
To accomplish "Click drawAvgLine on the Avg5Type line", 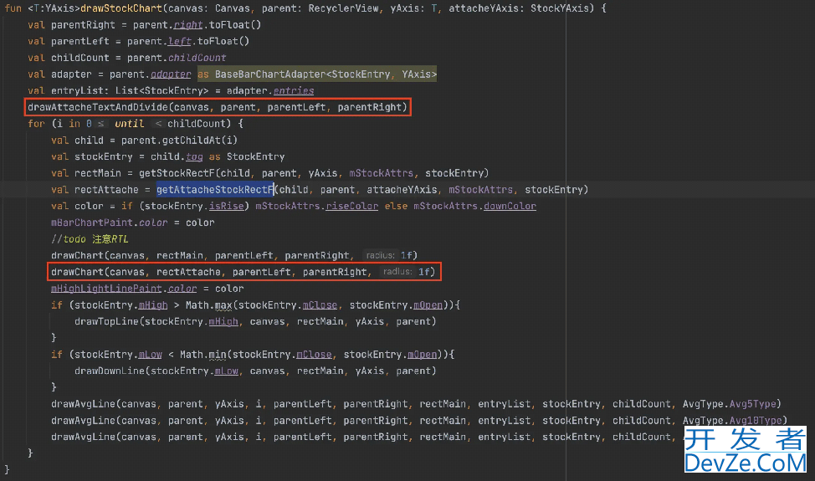I will point(83,404).
